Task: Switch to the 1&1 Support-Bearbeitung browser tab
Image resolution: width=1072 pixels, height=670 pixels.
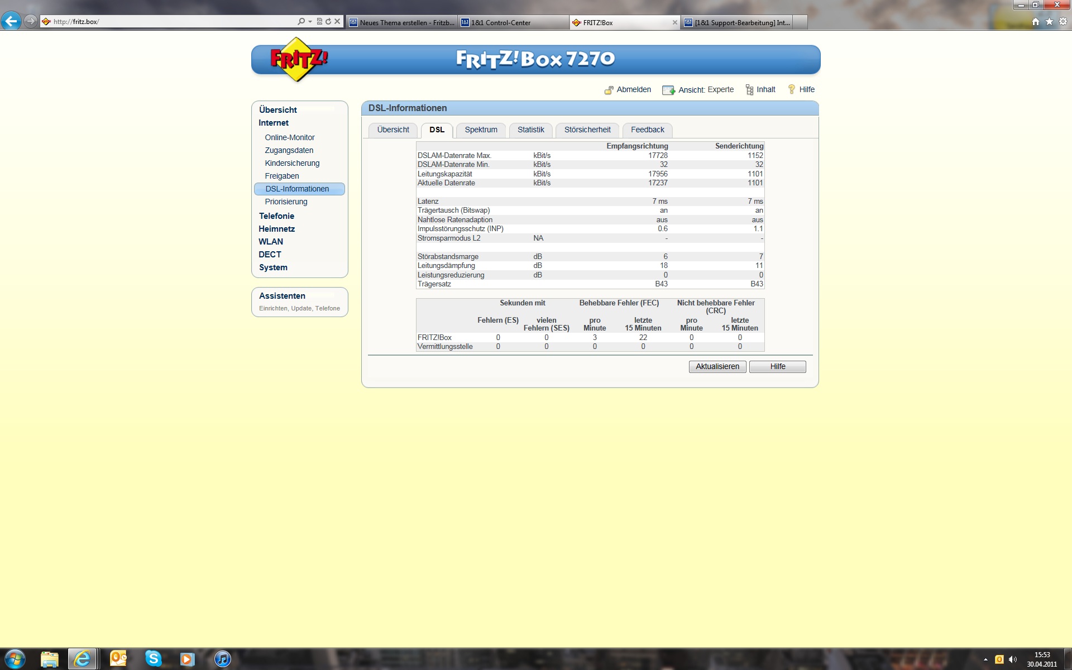Action: (736, 22)
